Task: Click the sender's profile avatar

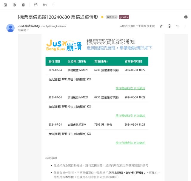Action: click(10, 28)
